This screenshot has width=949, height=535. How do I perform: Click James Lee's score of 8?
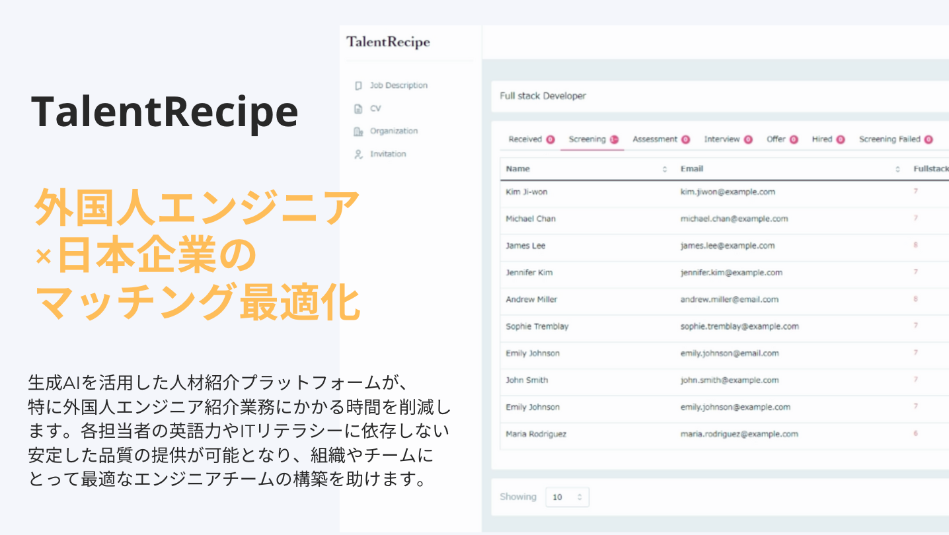pyautogui.click(x=916, y=245)
